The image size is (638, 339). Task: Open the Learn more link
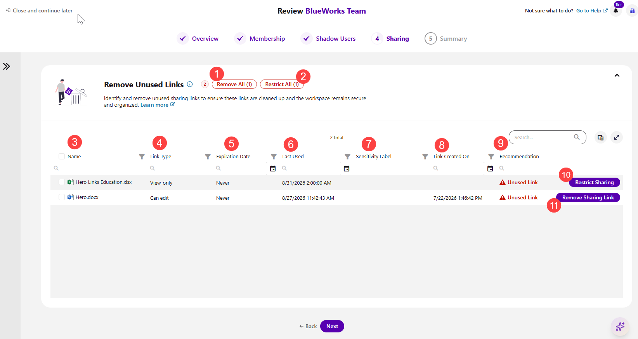coord(158,105)
